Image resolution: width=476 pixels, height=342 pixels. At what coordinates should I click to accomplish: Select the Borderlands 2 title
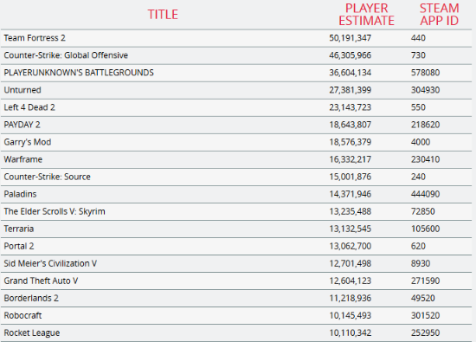tap(31, 298)
